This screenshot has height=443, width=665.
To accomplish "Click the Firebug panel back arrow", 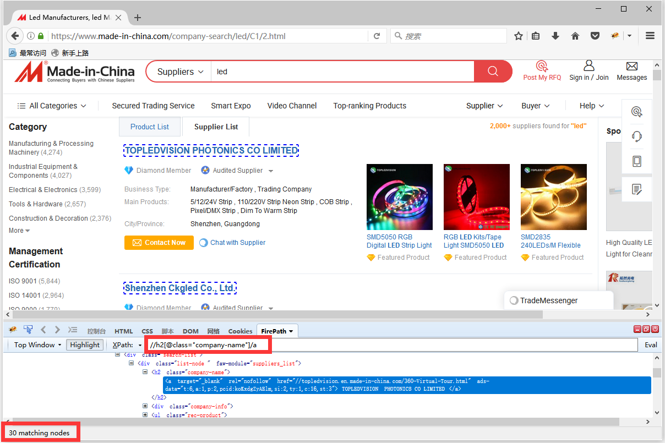I will click(x=43, y=330).
